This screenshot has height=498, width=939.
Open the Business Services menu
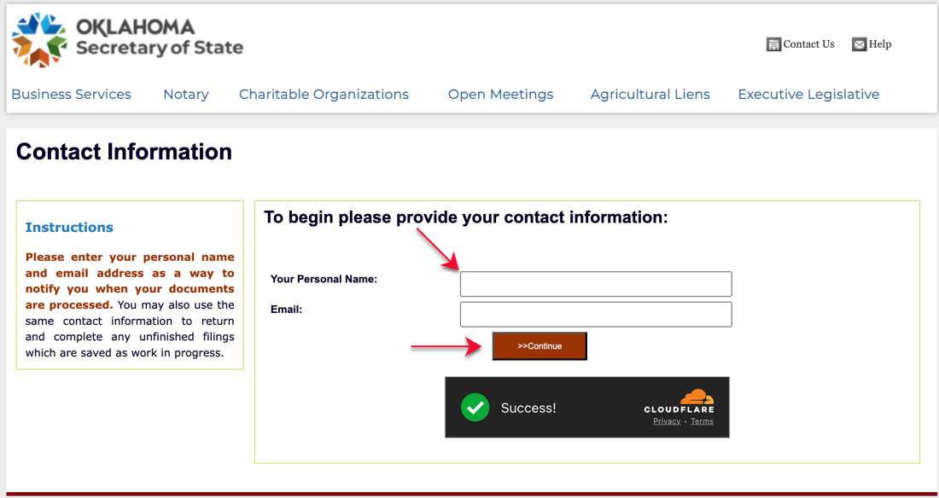[x=71, y=95]
